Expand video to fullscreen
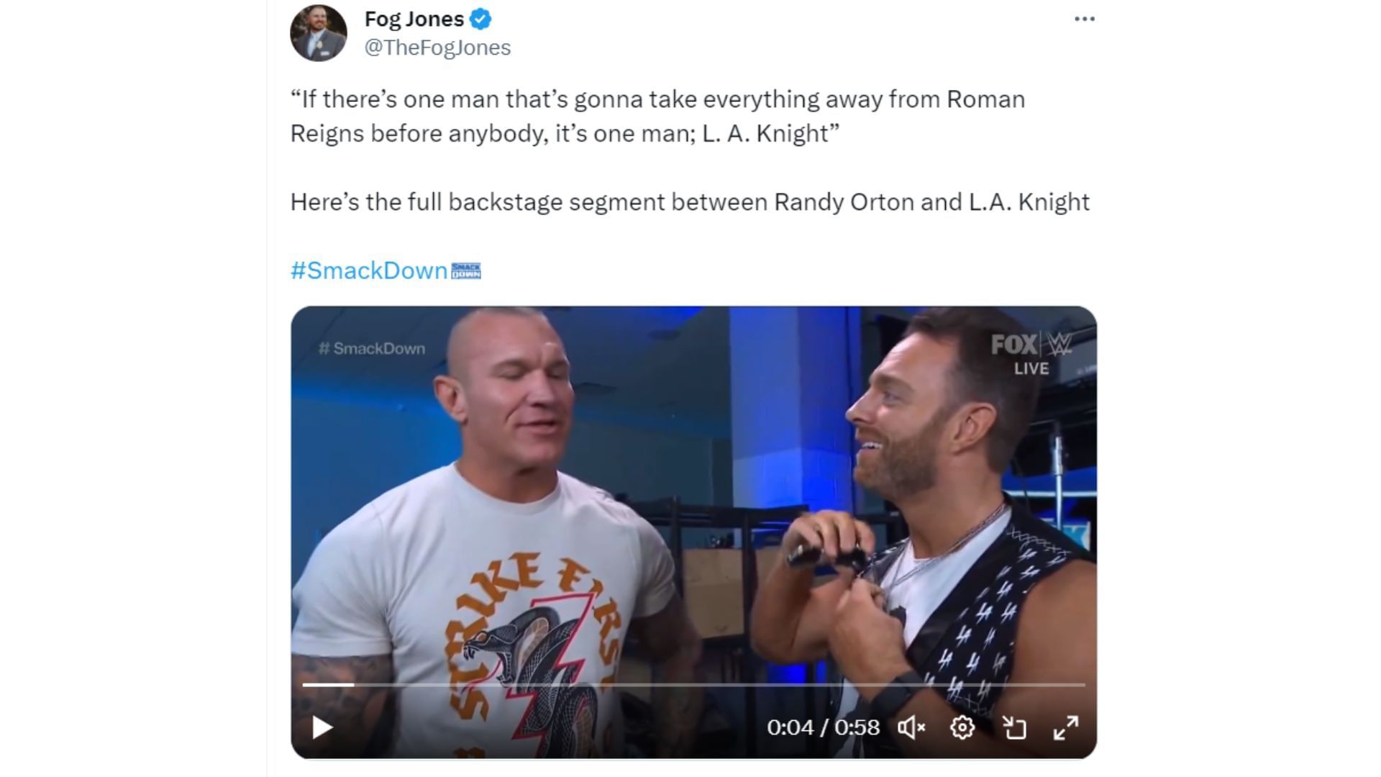Viewport: 1381px width, 777px height. pyautogui.click(x=1066, y=727)
